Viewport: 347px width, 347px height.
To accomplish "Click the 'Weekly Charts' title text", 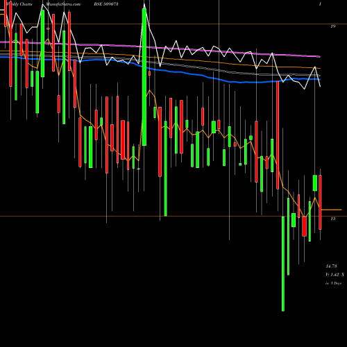I will click(x=19, y=4).
